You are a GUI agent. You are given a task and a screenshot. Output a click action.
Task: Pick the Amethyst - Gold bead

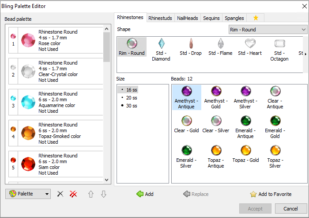pyautogui.click(x=216, y=98)
